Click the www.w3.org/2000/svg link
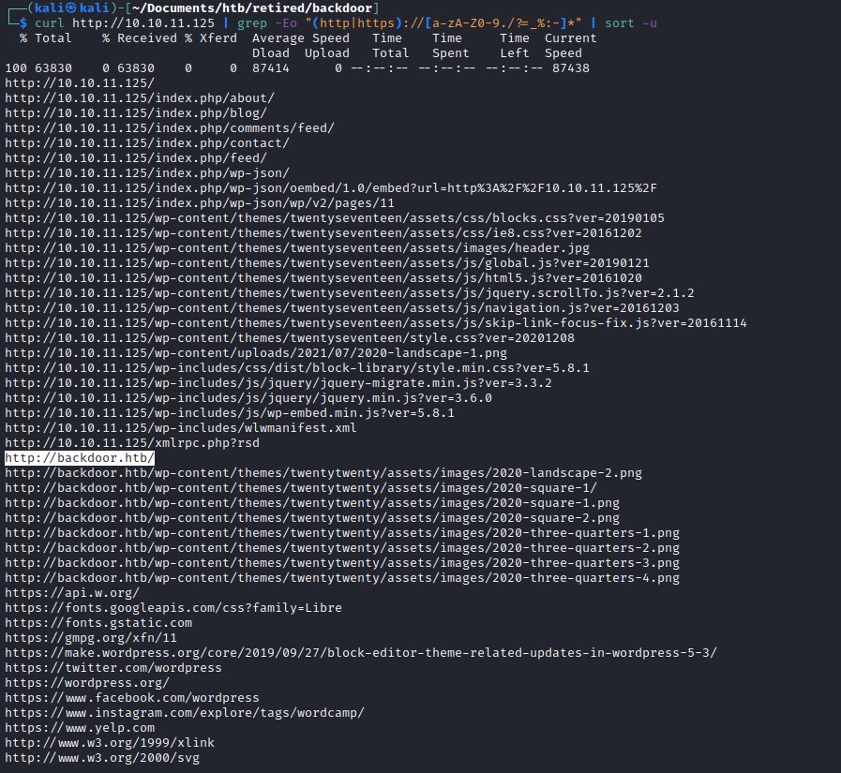 pos(98,757)
